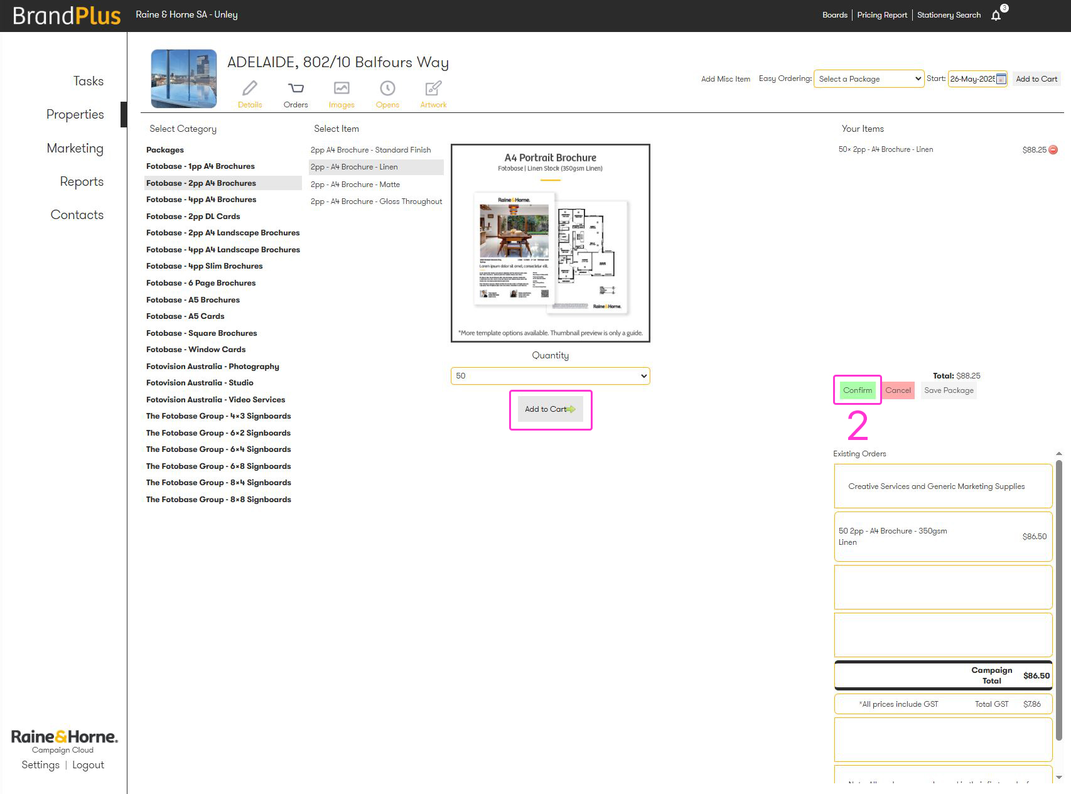Image resolution: width=1071 pixels, height=794 pixels.
Task: Open the Quantity dropdown showing 50
Action: (x=551, y=376)
